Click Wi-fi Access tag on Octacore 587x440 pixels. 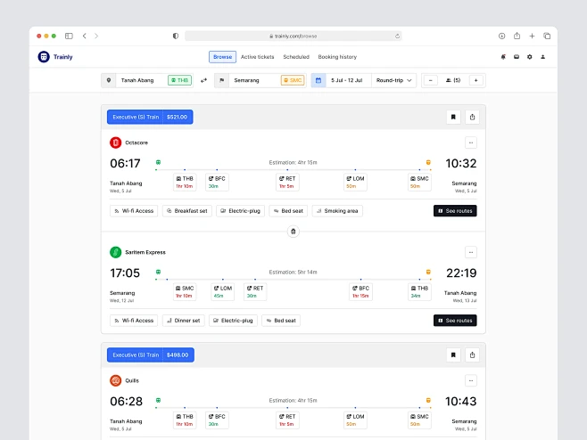pos(134,211)
